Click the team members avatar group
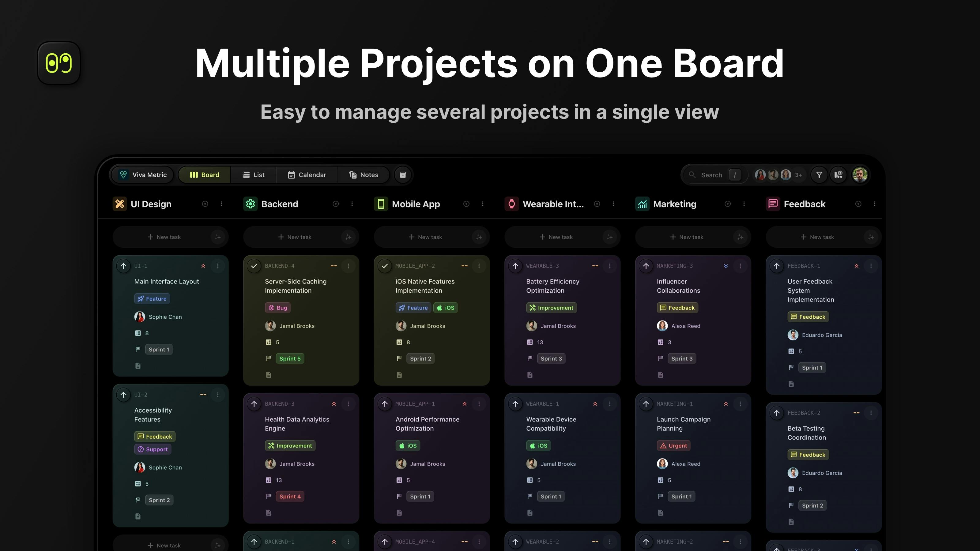The image size is (980, 551). [x=778, y=175]
